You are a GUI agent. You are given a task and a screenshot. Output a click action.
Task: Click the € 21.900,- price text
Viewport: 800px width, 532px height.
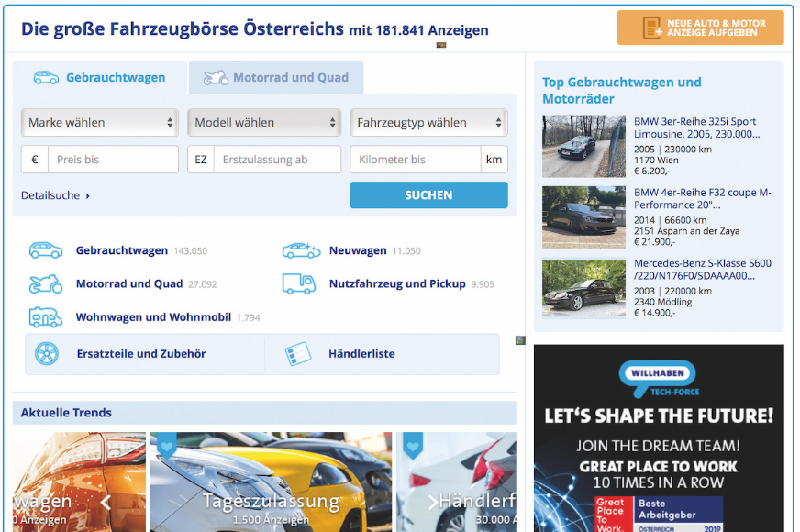654,242
